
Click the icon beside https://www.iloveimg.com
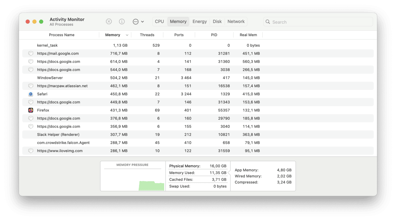click(x=31, y=151)
